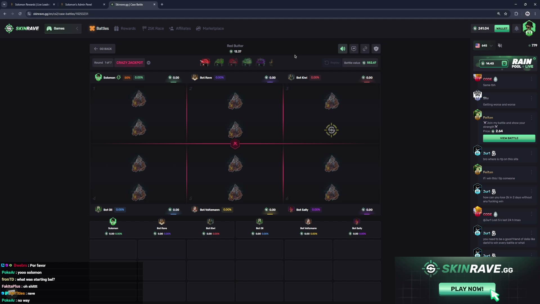540x304 pixels.
Task: Click the WALLET button
Action: (502, 28)
